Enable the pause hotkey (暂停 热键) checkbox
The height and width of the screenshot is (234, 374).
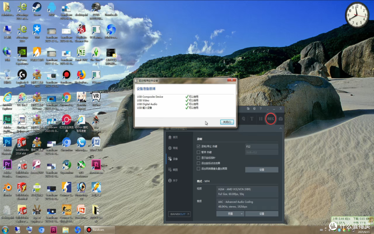[x=198, y=152]
